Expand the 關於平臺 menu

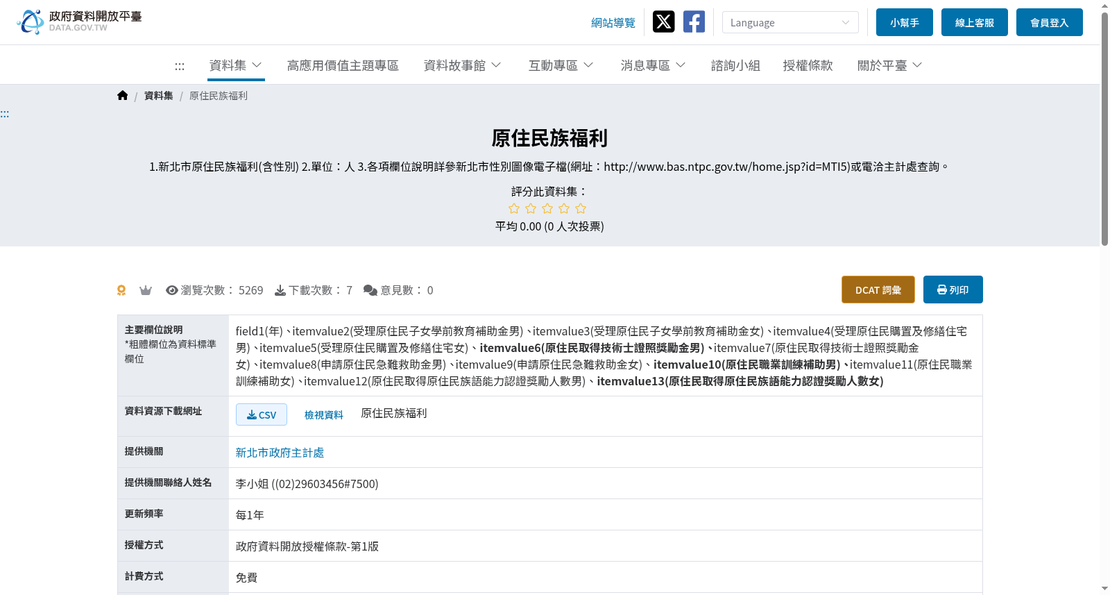click(x=889, y=65)
